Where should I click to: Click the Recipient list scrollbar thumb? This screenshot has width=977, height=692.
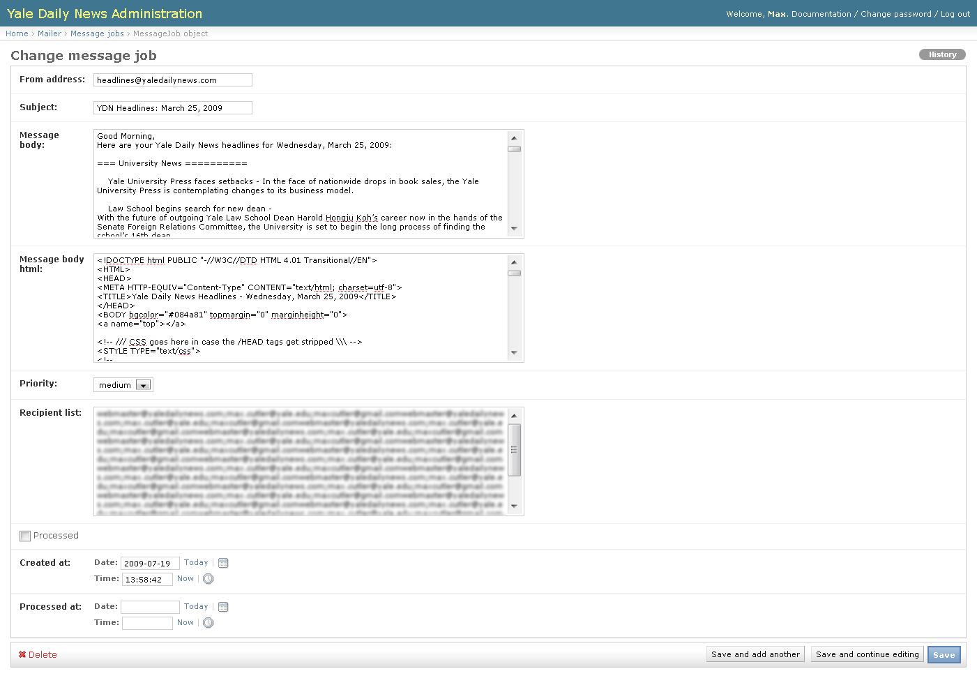pos(515,450)
